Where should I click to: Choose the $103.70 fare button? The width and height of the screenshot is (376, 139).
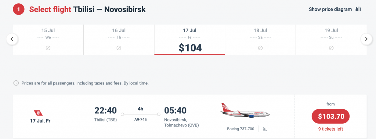(x=331, y=117)
